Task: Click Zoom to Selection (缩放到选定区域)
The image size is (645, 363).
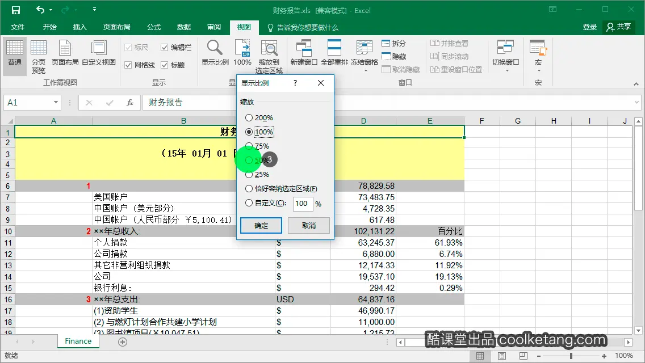Action: (269, 56)
